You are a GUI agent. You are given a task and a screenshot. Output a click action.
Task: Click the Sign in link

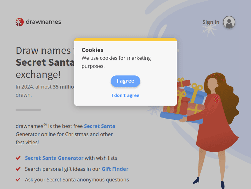[211, 22]
